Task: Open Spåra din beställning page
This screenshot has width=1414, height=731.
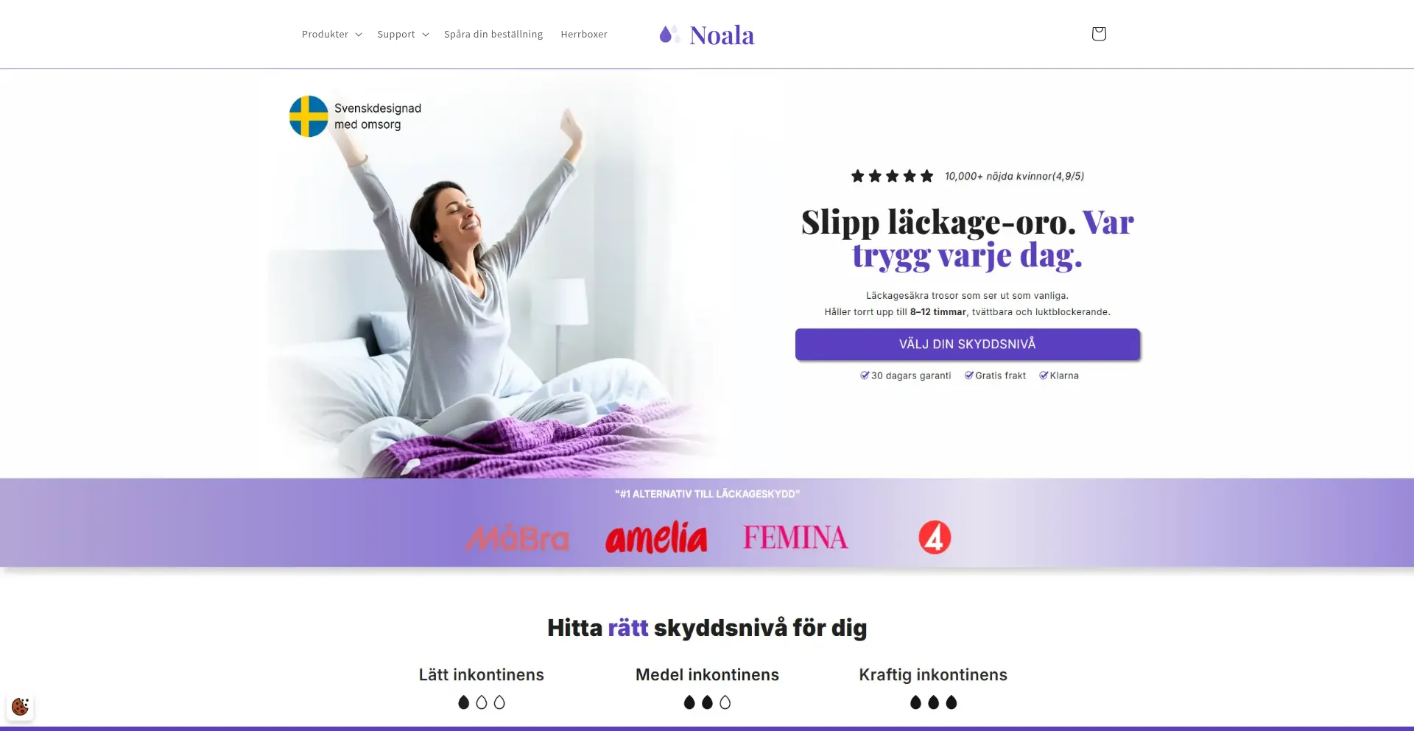Action: (x=493, y=35)
